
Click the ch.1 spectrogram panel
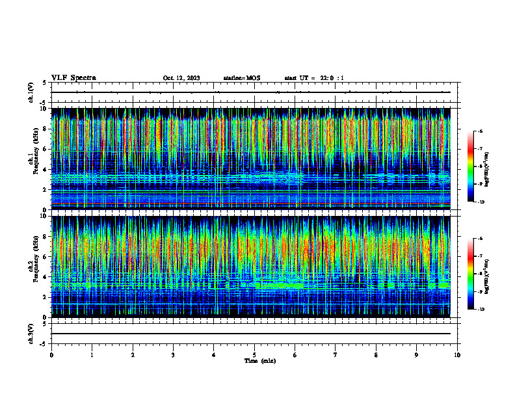click(x=250, y=159)
